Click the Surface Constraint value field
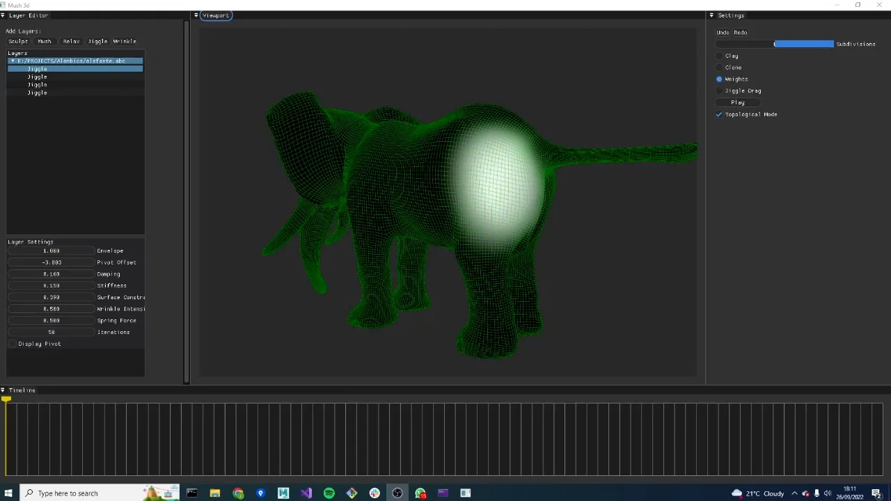The width and height of the screenshot is (891, 501). pos(51,297)
